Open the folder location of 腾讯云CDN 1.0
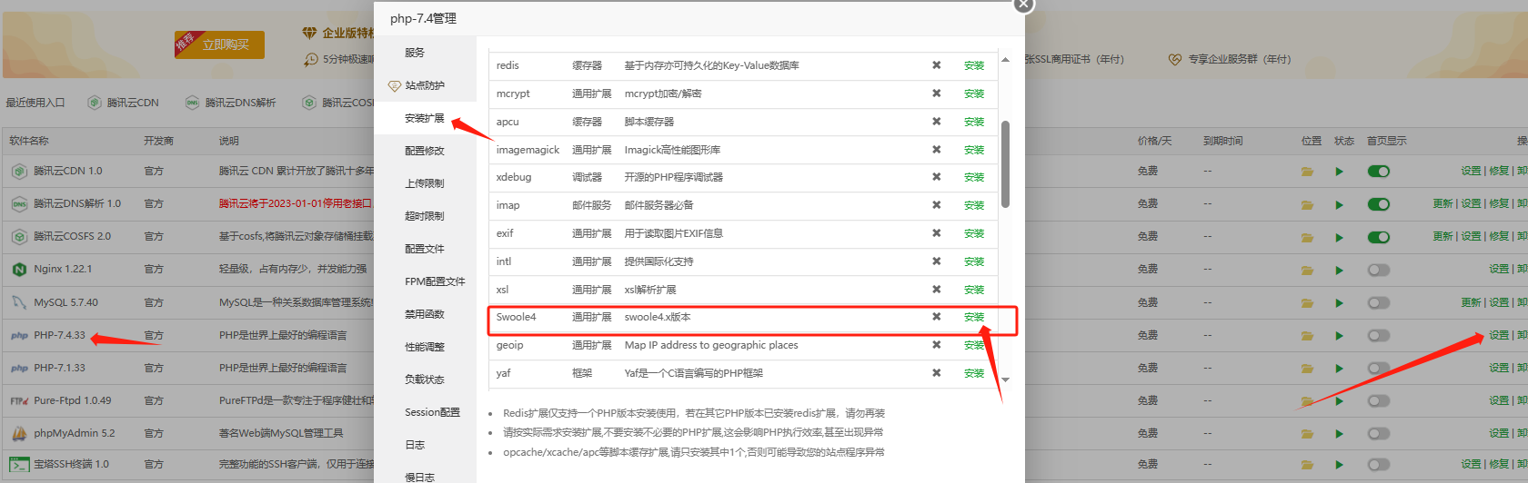1528x483 pixels. point(1307,172)
